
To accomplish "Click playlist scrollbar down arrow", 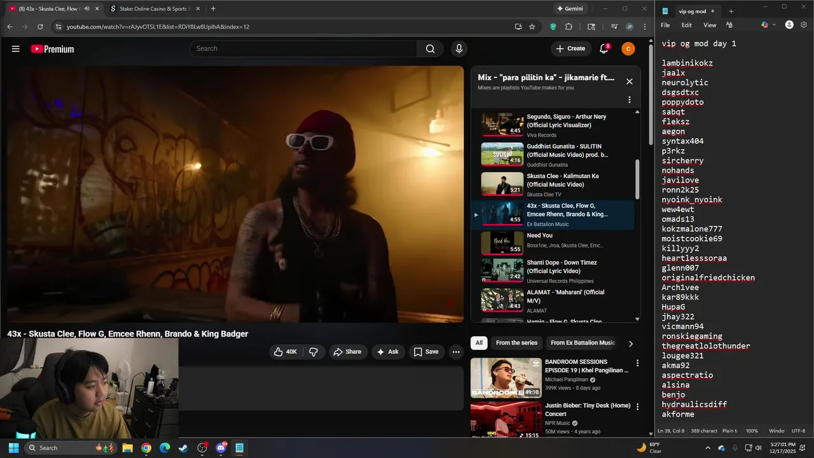I will (x=637, y=319).
